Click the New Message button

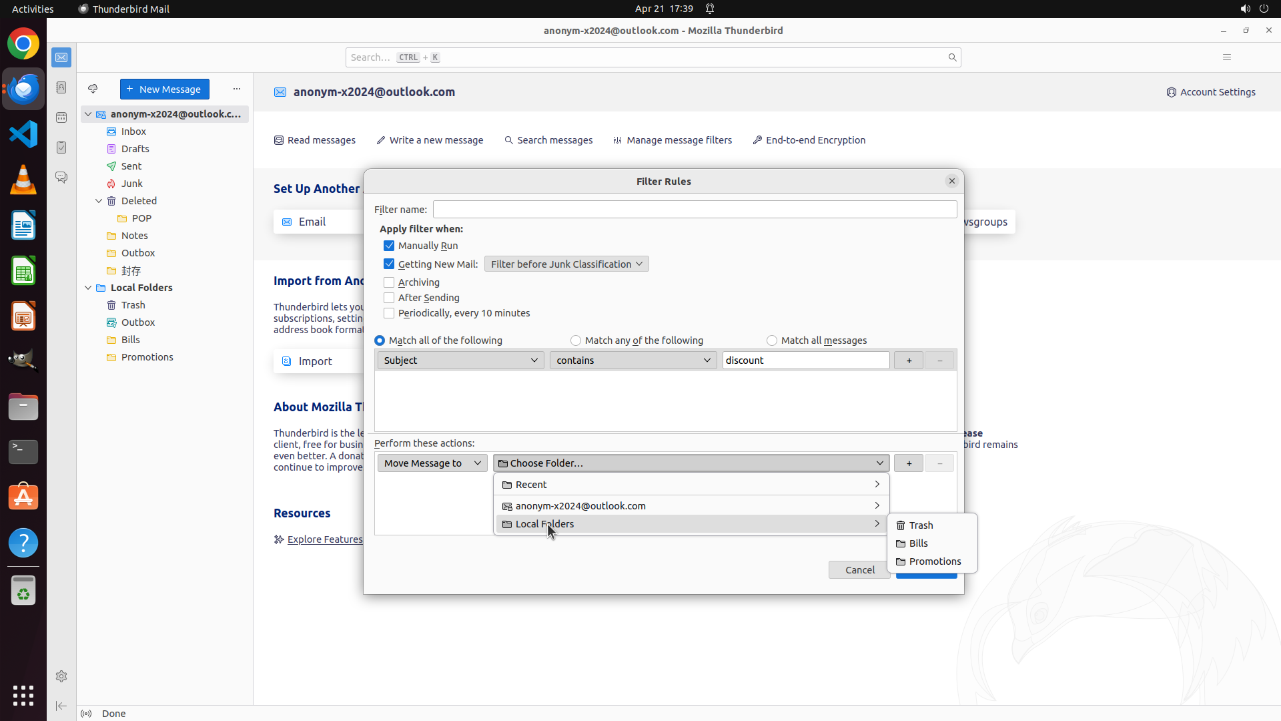point(164,89)
